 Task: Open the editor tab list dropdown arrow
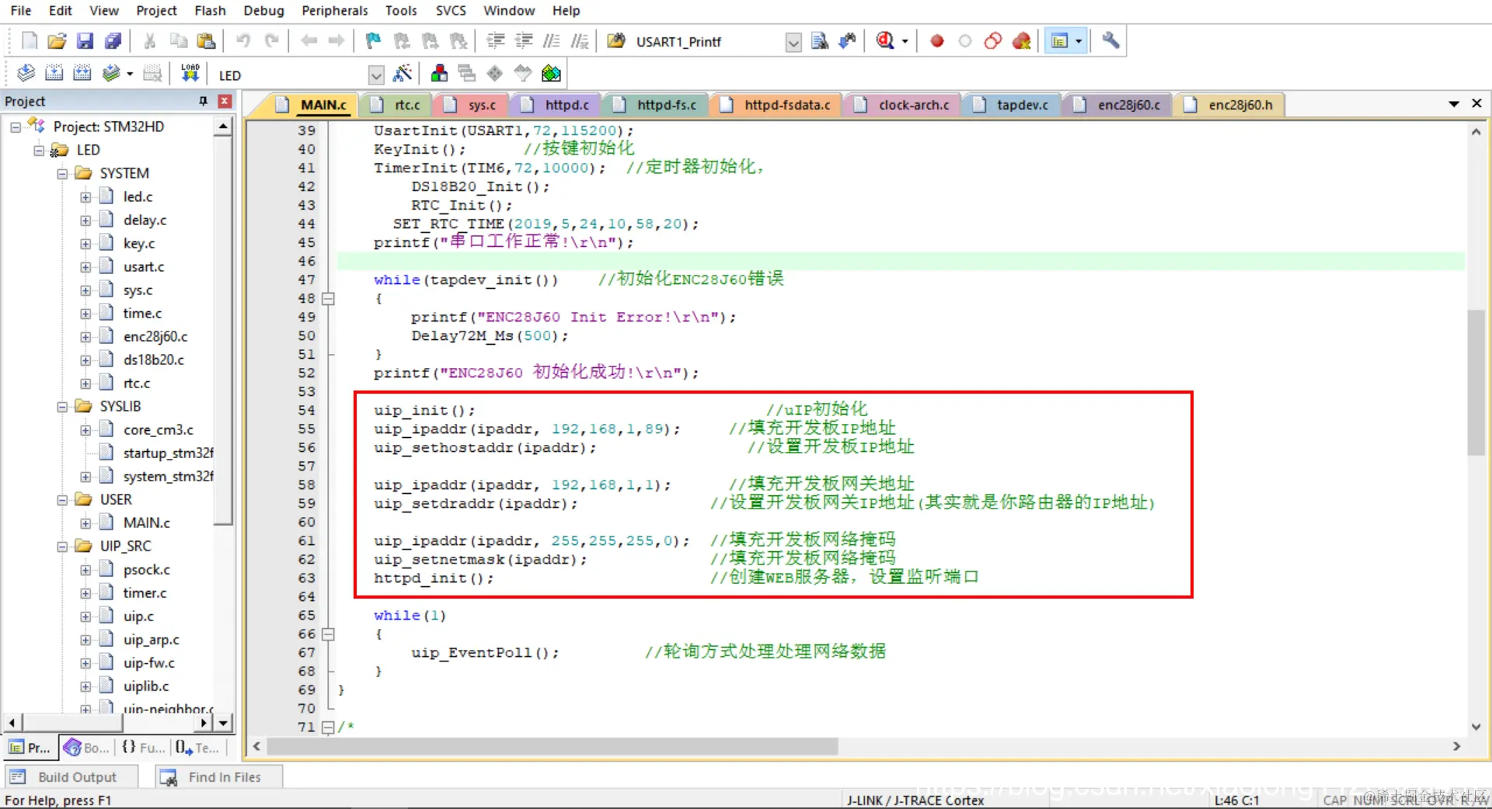[1453, 103]
